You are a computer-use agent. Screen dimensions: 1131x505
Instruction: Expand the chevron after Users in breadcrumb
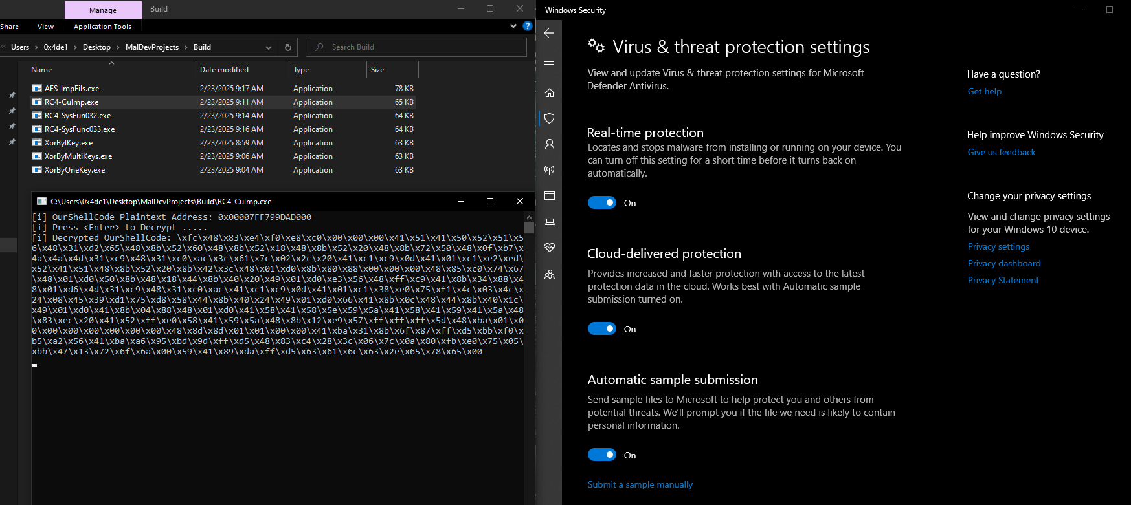[x=36, y=47]
